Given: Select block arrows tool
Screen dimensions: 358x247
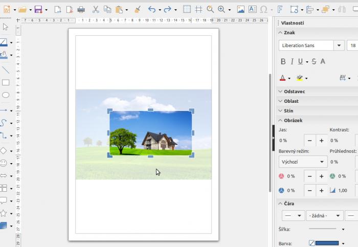Looking at the screenshot, I should 3,175.
